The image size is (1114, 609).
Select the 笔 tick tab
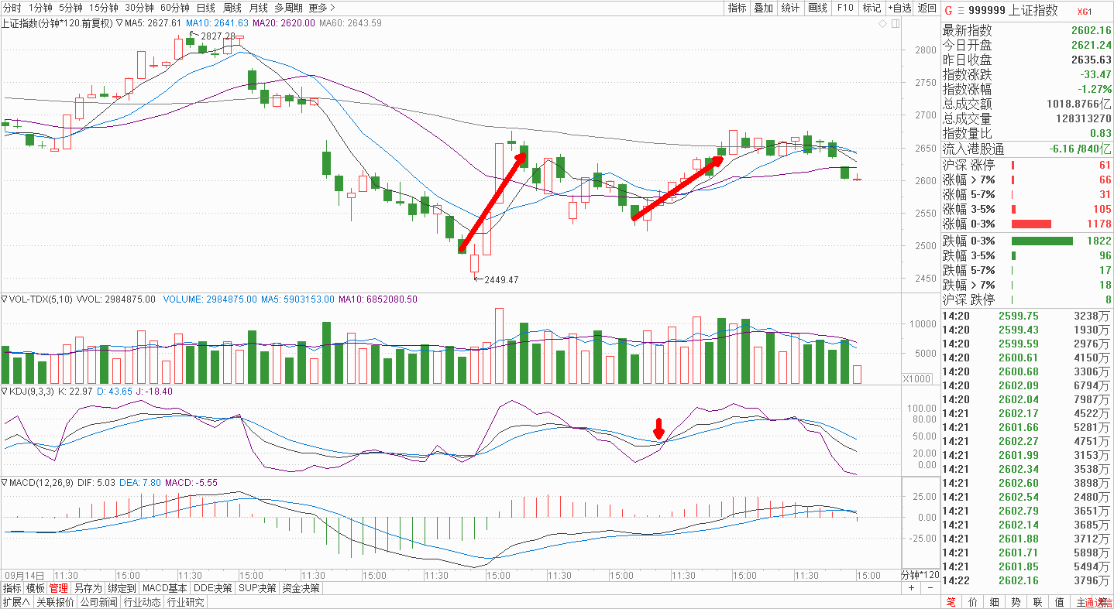tap(951, 602)
